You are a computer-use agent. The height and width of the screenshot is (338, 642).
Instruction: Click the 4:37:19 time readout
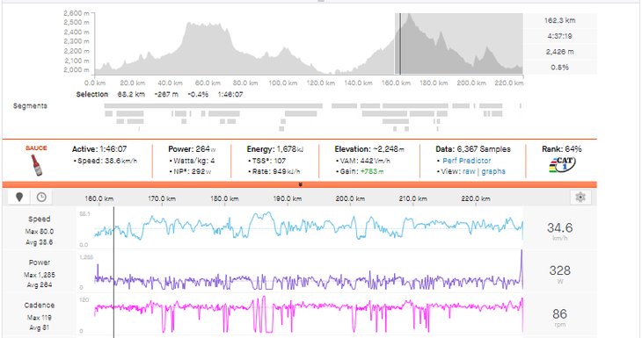(559, 36)
